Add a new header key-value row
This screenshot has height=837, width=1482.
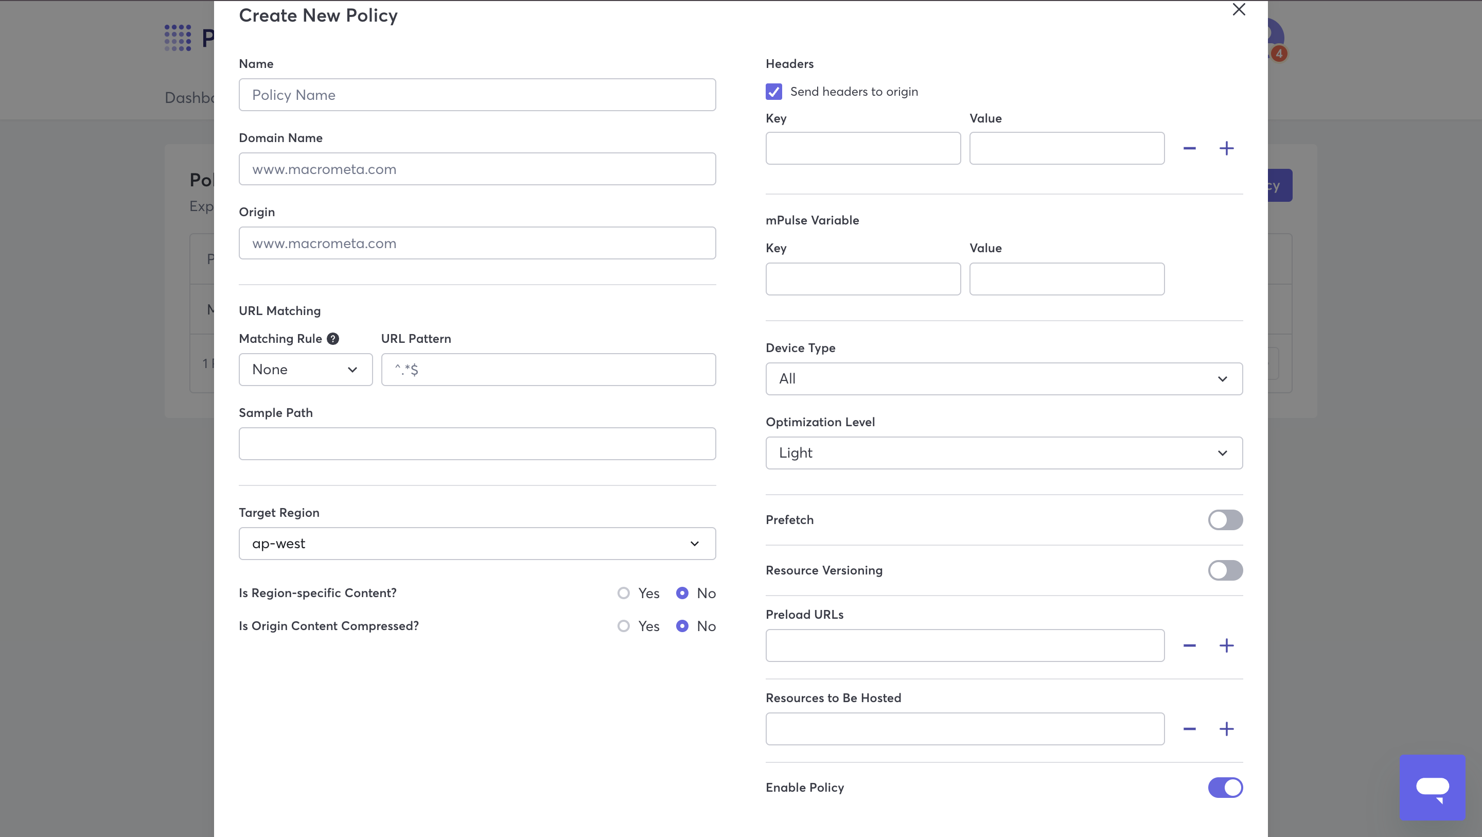tap(1227, 148)
